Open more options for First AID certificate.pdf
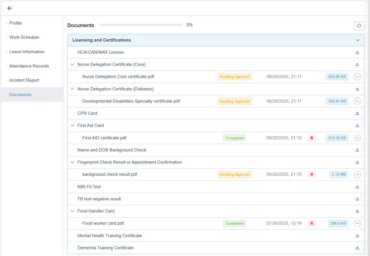Screen dimensions: 370x256 [357, 138]
